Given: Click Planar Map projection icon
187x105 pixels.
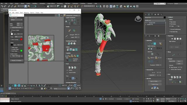Looking at the screenshot, I should coord(172,39).
